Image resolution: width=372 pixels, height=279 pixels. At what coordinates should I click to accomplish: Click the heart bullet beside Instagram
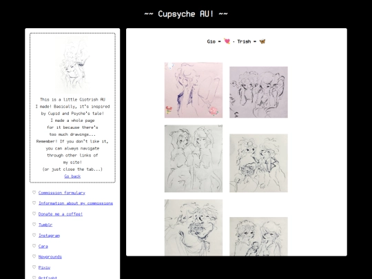pyautogui.click(x=34, y=235)
